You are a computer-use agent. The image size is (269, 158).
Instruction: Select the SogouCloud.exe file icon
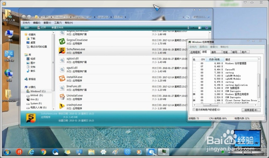[62, 42]
